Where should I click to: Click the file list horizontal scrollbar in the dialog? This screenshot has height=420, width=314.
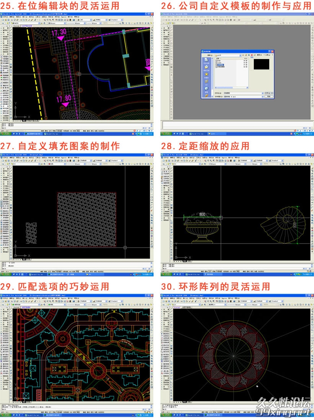coord(231,88)
